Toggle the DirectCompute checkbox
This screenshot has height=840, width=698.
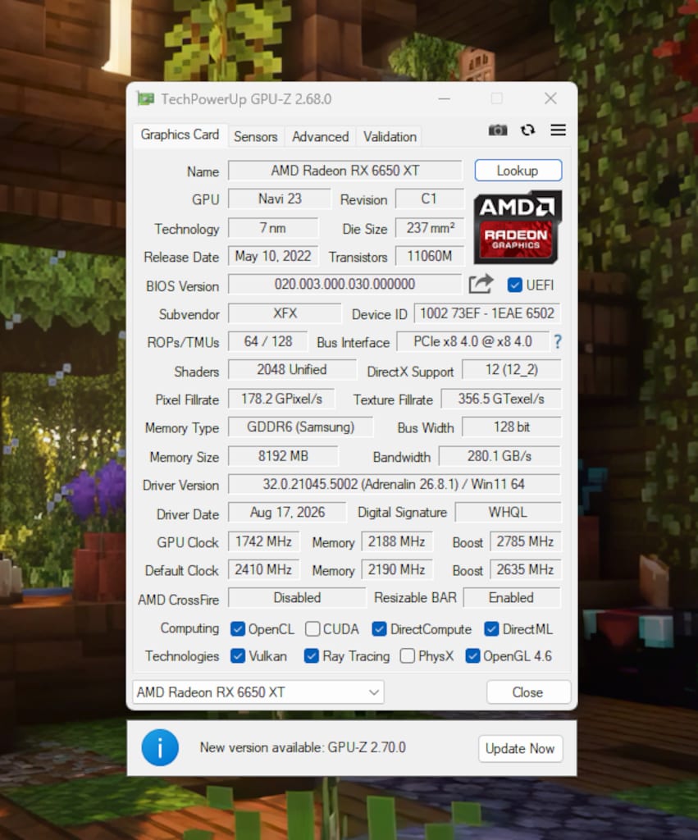(x=379, y=629)
